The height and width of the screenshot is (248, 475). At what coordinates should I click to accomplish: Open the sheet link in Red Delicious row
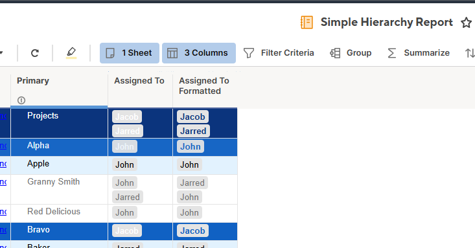(x=3, y=212)
